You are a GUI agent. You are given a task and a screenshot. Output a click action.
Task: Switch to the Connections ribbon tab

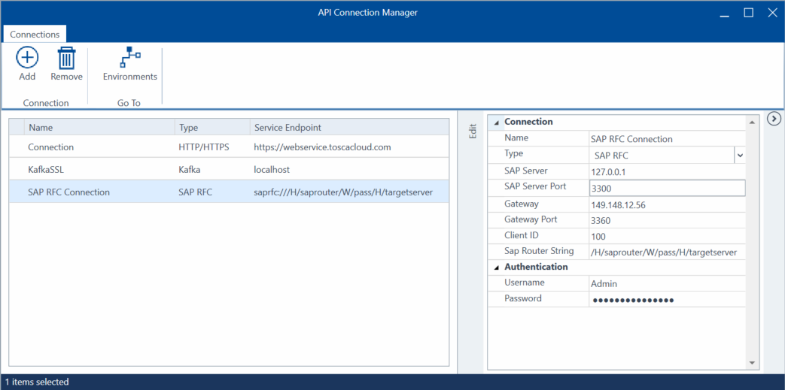click(x=35, y=35)
